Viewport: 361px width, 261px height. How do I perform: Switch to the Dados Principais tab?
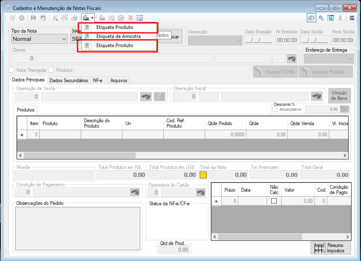pyautogui.click(x=28, y=80)
